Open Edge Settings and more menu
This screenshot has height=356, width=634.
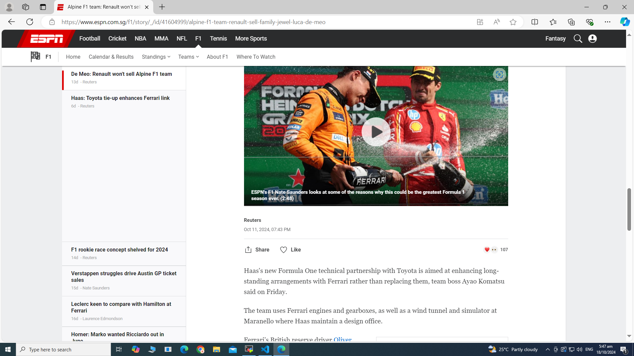pos(608,22)
